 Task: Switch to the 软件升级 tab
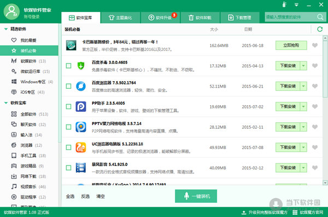160,18
